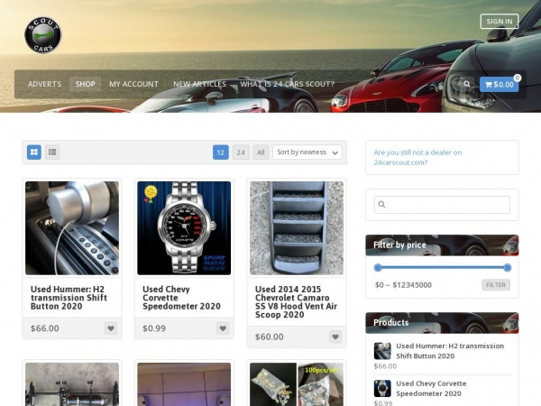
Task: Open the header search magnifier icon
Action: click(x=466, y=84)
